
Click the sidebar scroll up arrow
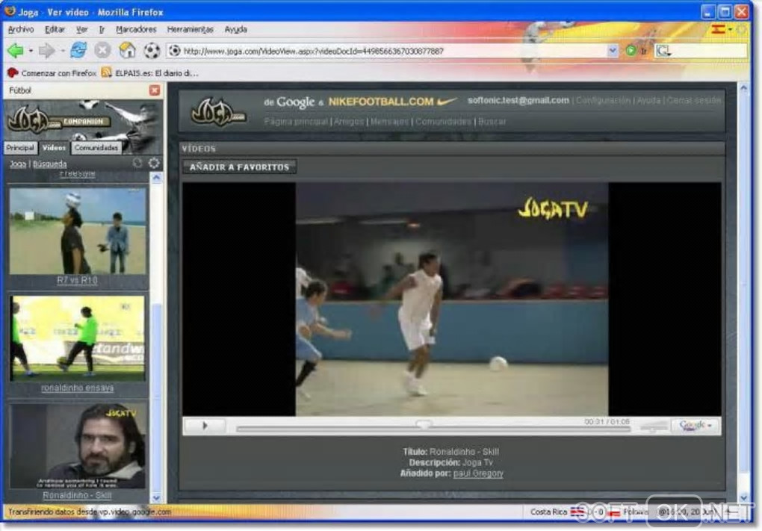[x=156, y=178]
